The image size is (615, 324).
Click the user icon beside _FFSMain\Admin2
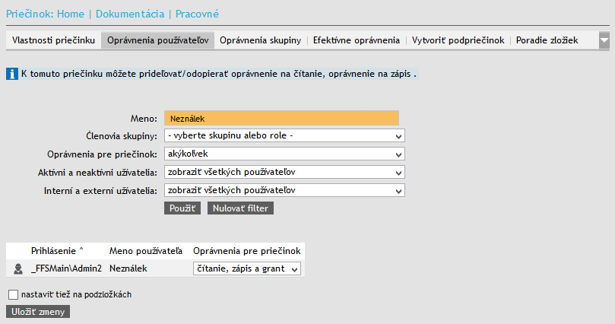pyautogui.click(x=18, y=268)
